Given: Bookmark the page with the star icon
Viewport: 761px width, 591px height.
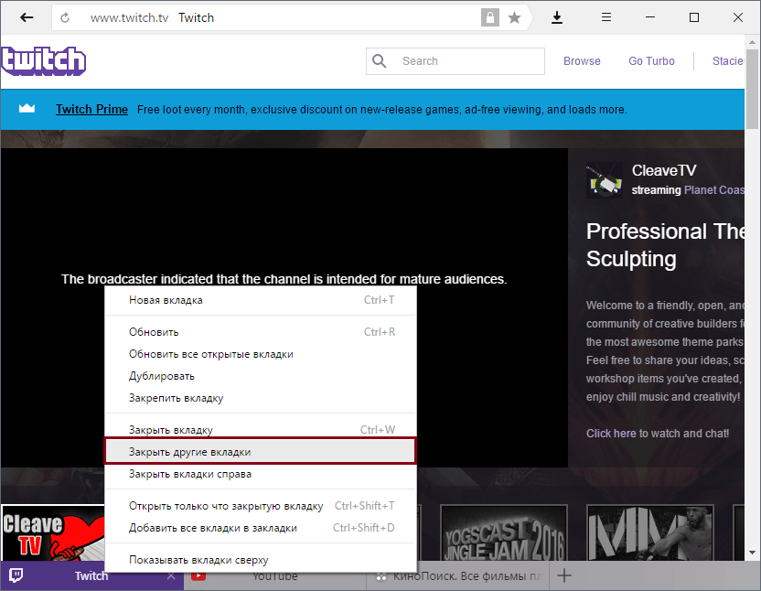Looking at the screenshot, I should coord(515,17).
